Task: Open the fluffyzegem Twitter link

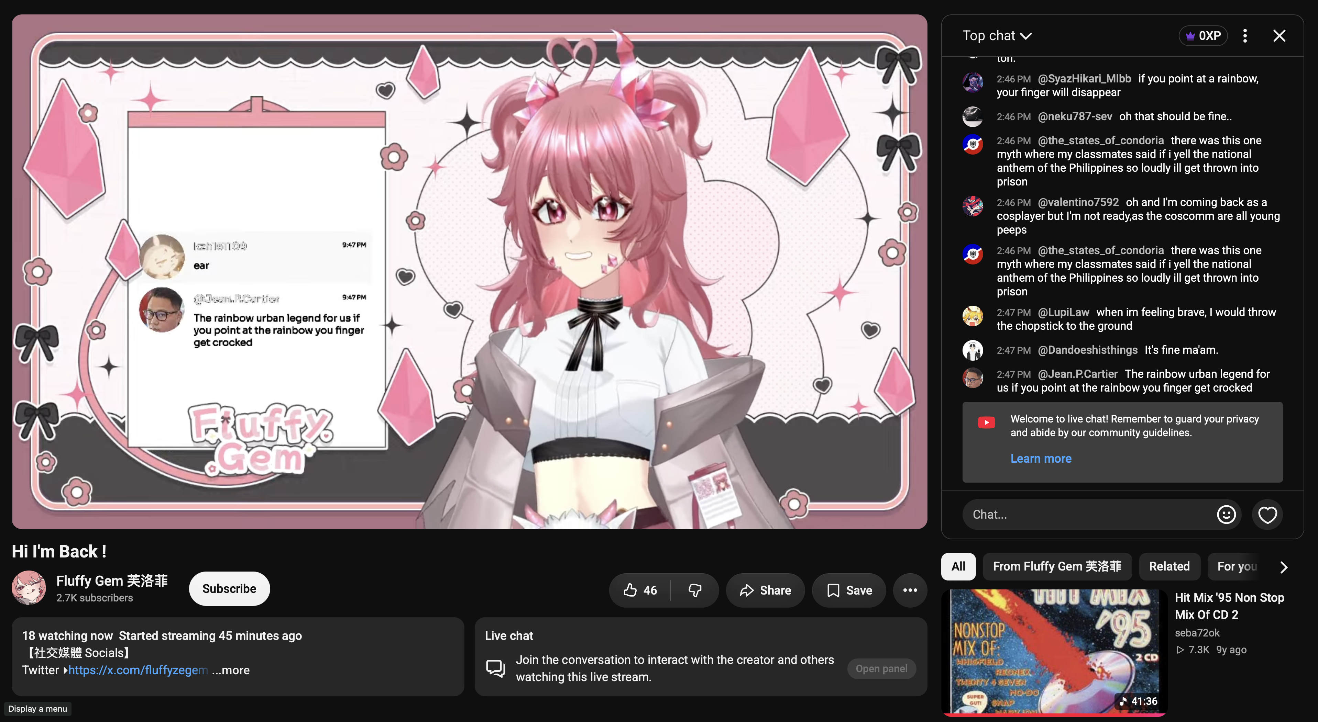Action: (x=138, y=670)
